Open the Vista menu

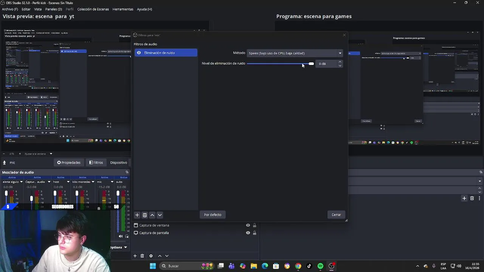click(x=38, y=9)
